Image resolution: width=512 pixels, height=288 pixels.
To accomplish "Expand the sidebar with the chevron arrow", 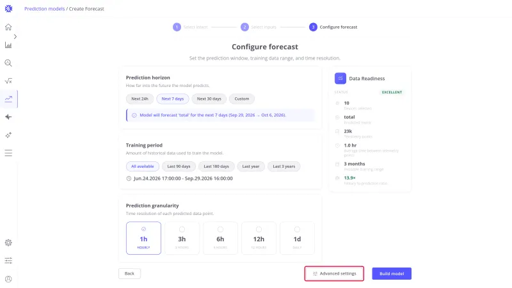I will click(15, 36).
